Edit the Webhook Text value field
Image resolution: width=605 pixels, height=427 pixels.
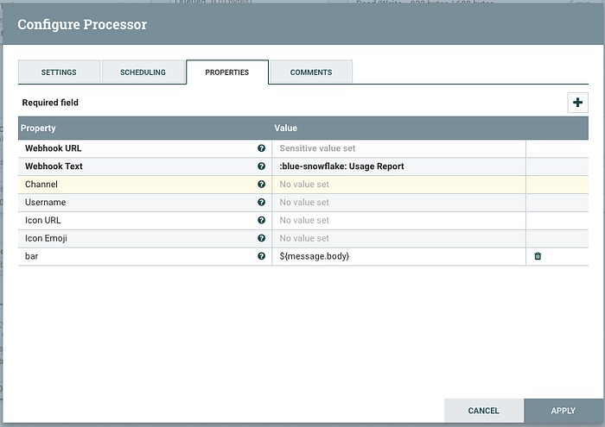pyautogui.click(x=398, y=166)
